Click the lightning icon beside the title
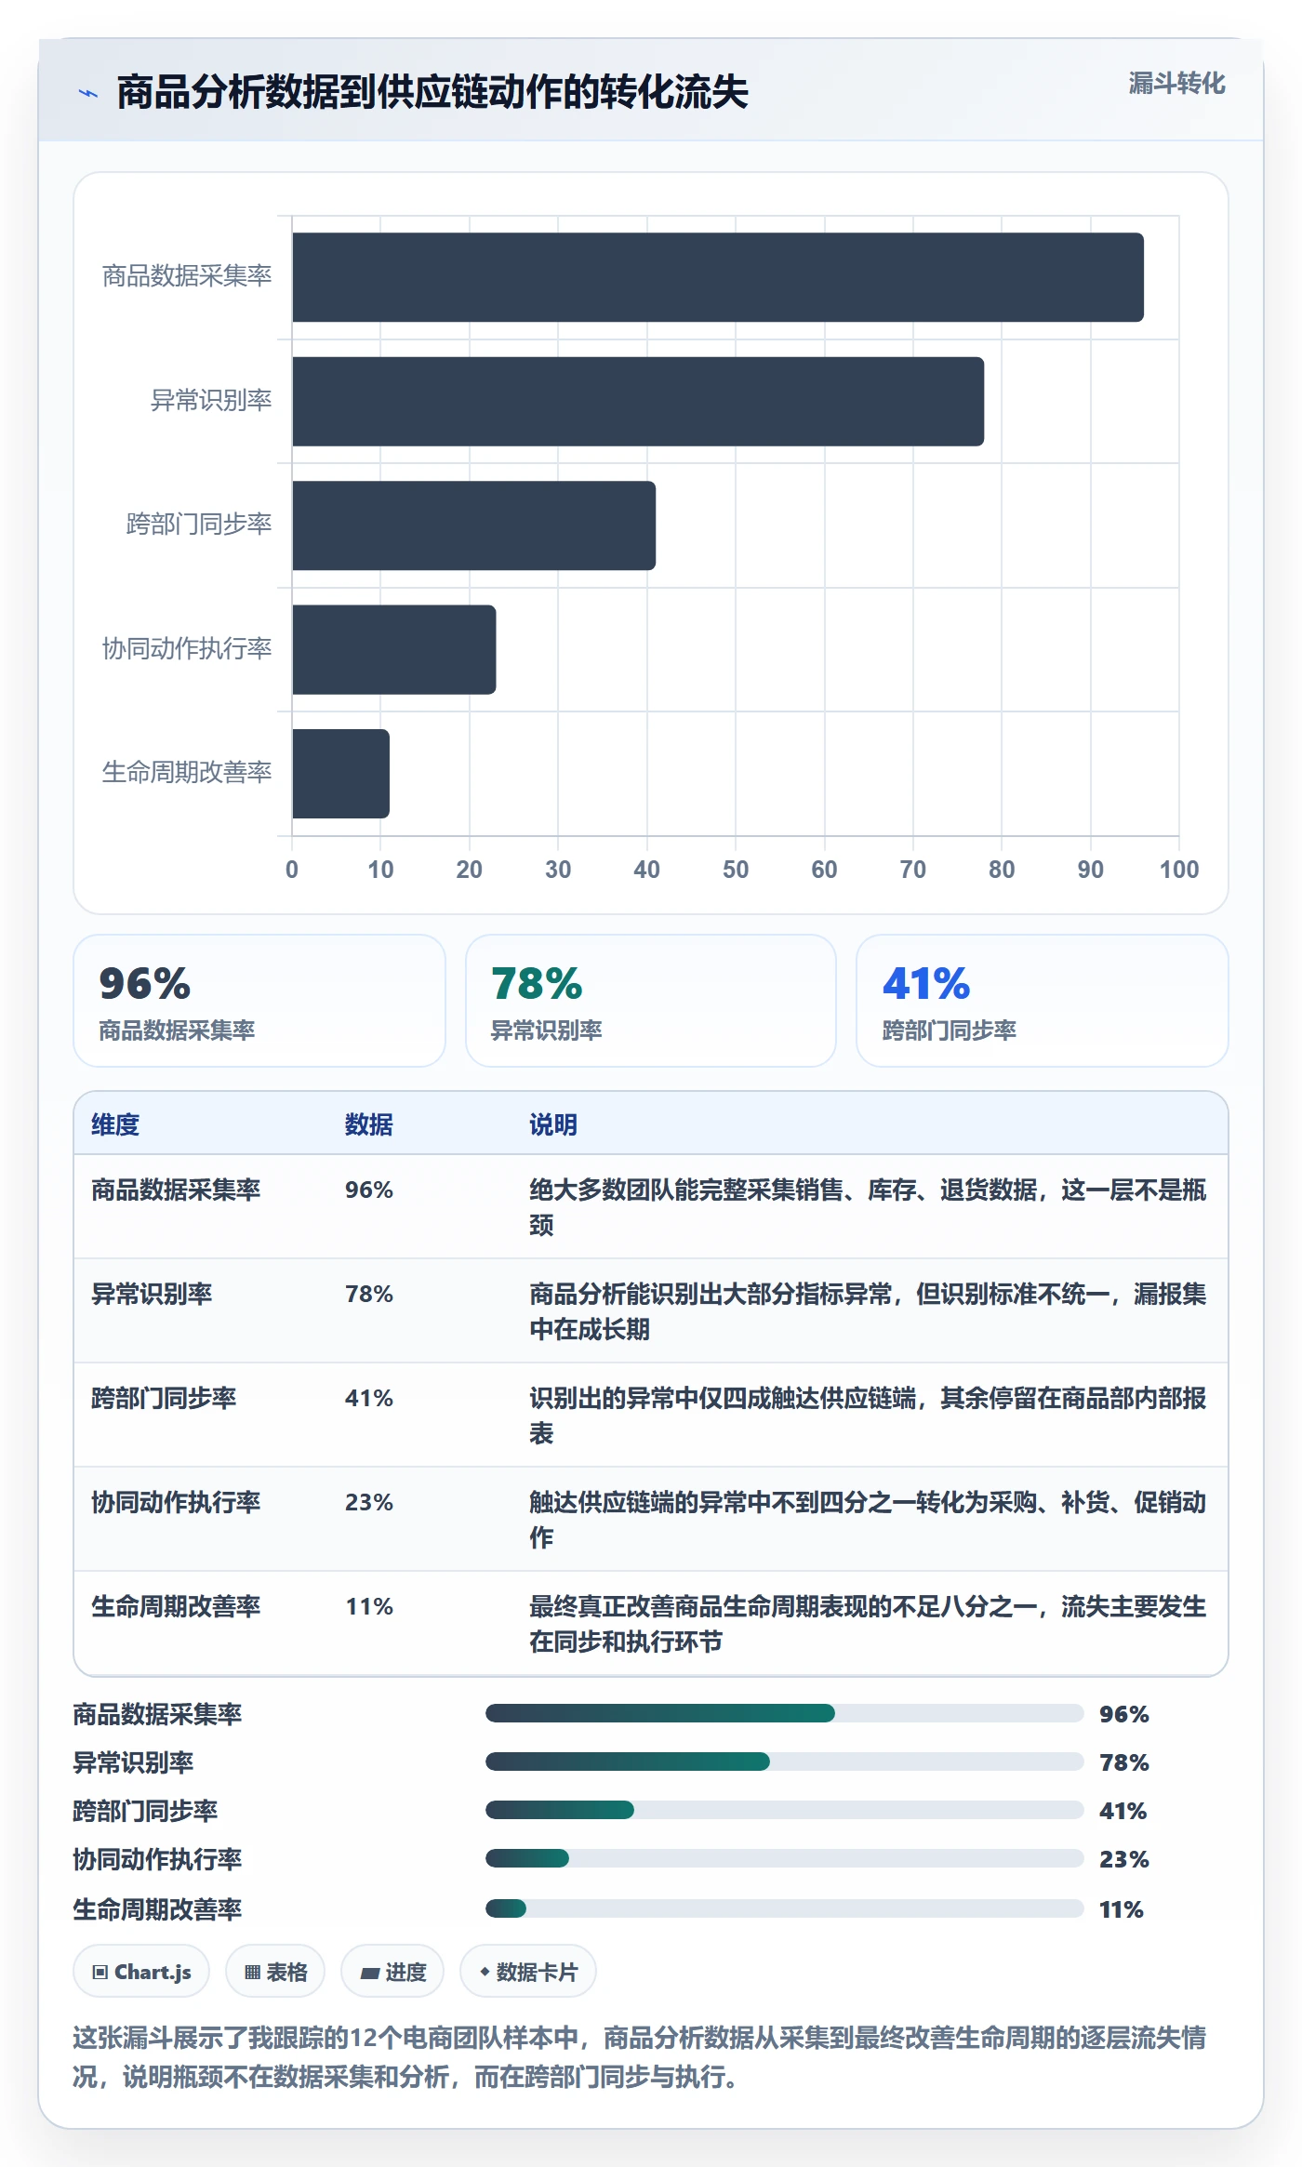This screenshot has height=2167, width=1302. click(88, 93)
